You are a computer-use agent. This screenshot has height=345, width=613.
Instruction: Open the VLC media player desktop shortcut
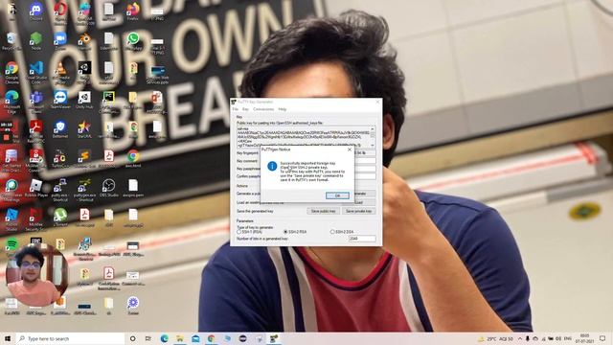60,73
